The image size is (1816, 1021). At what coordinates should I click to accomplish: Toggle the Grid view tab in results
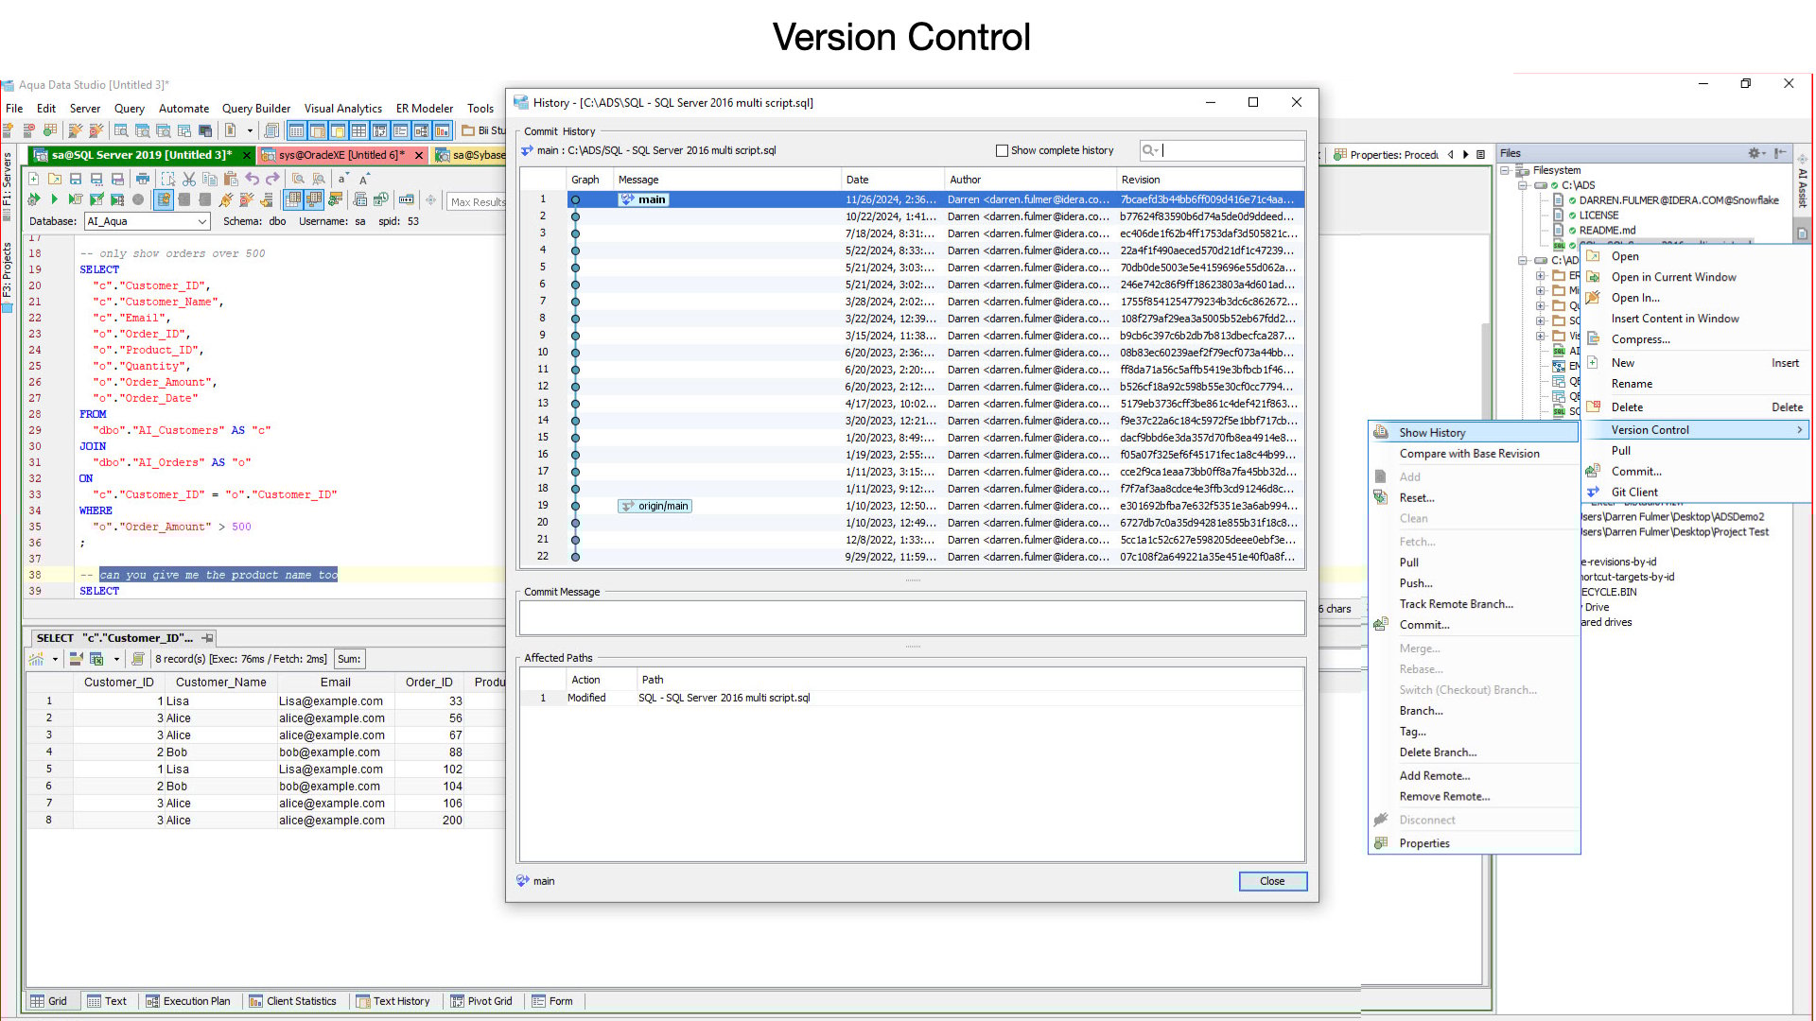[49, 1001]
